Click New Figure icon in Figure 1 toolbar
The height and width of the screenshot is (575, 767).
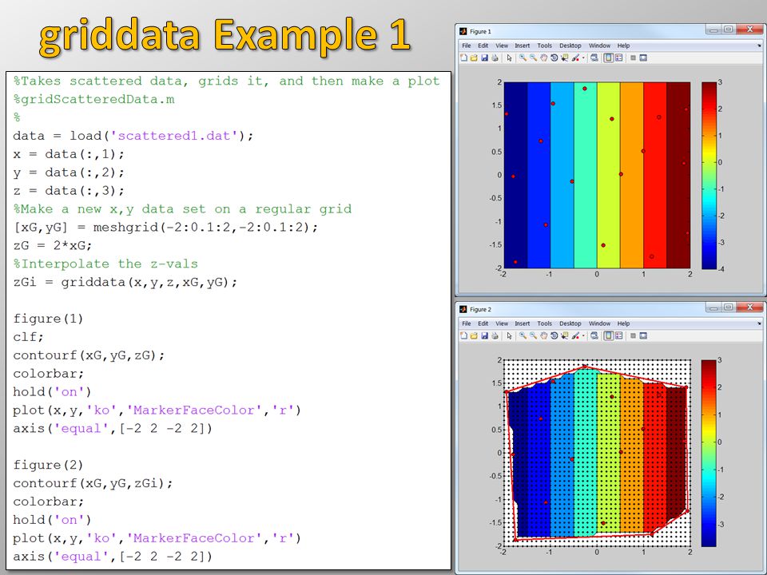pyautogui.click(x=463, y=57)
